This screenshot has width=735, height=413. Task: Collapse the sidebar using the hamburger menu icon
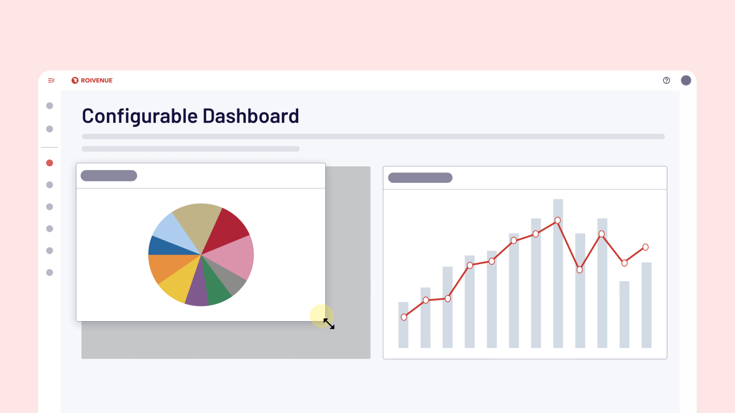51,80
